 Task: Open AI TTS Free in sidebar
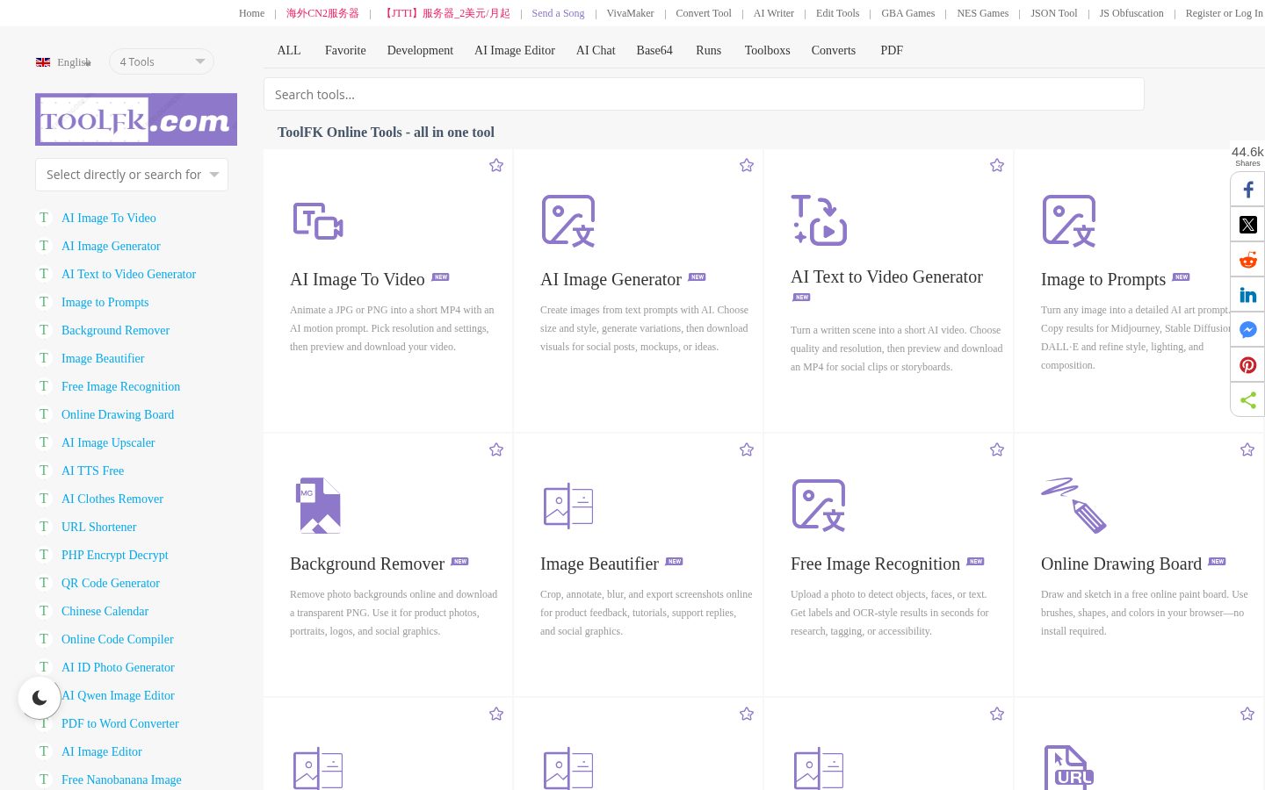tap(92, 470)
